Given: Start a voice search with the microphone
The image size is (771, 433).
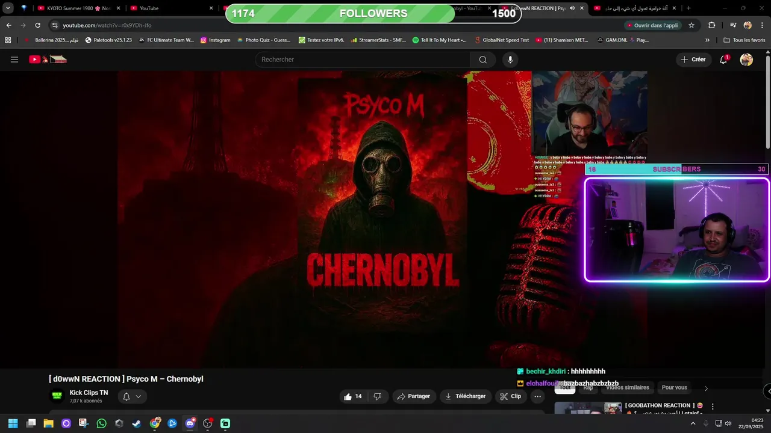Looking at the screenshot, I should coord(510,60).
